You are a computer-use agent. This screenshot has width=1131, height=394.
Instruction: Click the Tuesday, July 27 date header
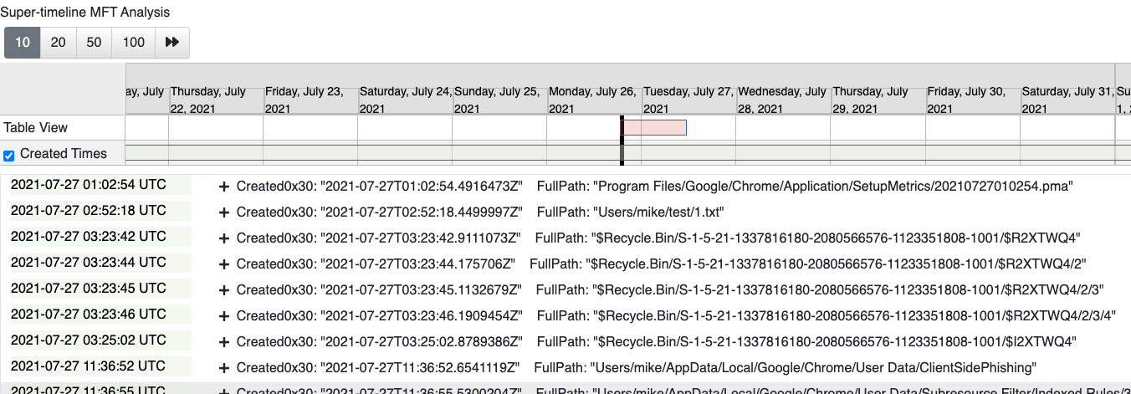[x=688, y=100]
